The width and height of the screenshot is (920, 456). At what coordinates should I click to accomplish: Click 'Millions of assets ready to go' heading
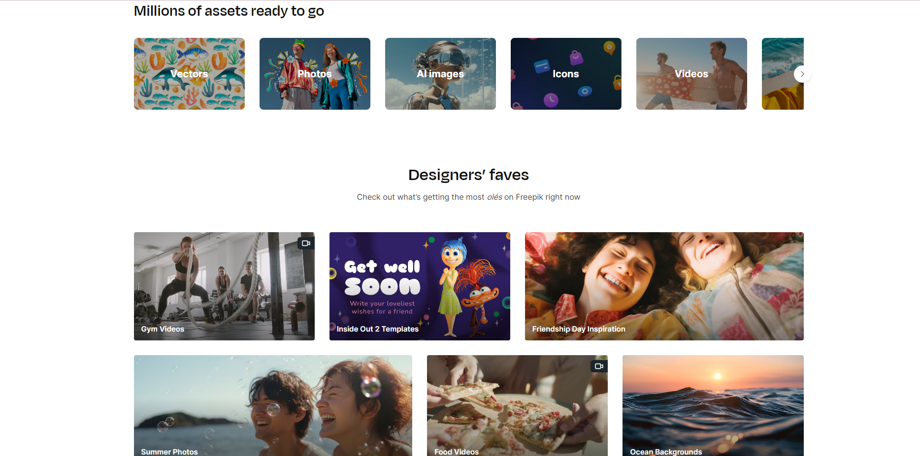coord(229,11)
